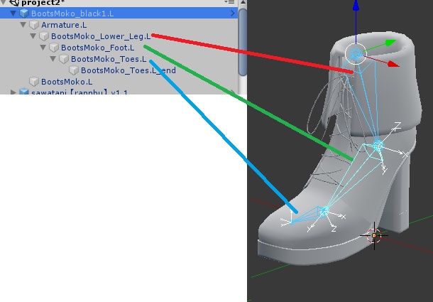Select the BootsMoko_Foot.L bone
The height and width of the screenshot is (302, 433).
(x=97, y=48)
